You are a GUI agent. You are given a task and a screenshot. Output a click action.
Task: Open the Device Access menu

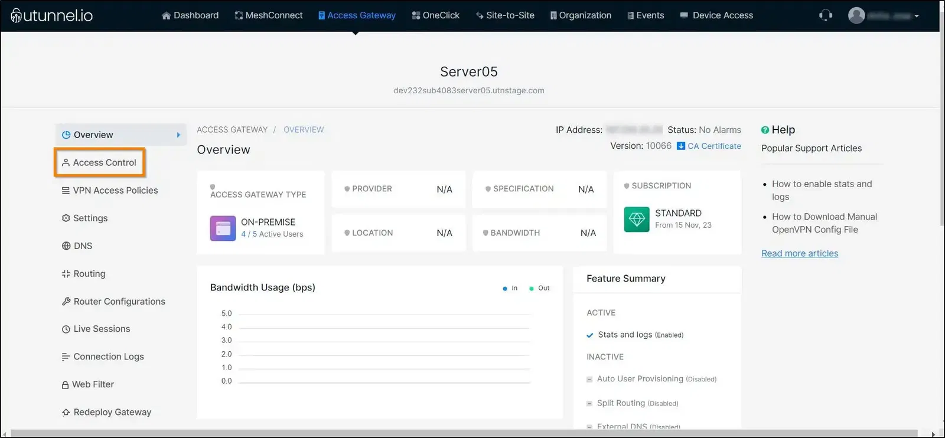pyautogui.click(x=716, y=15)
